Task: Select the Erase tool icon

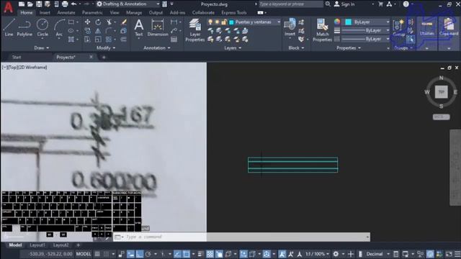Action: click(124, 22)
